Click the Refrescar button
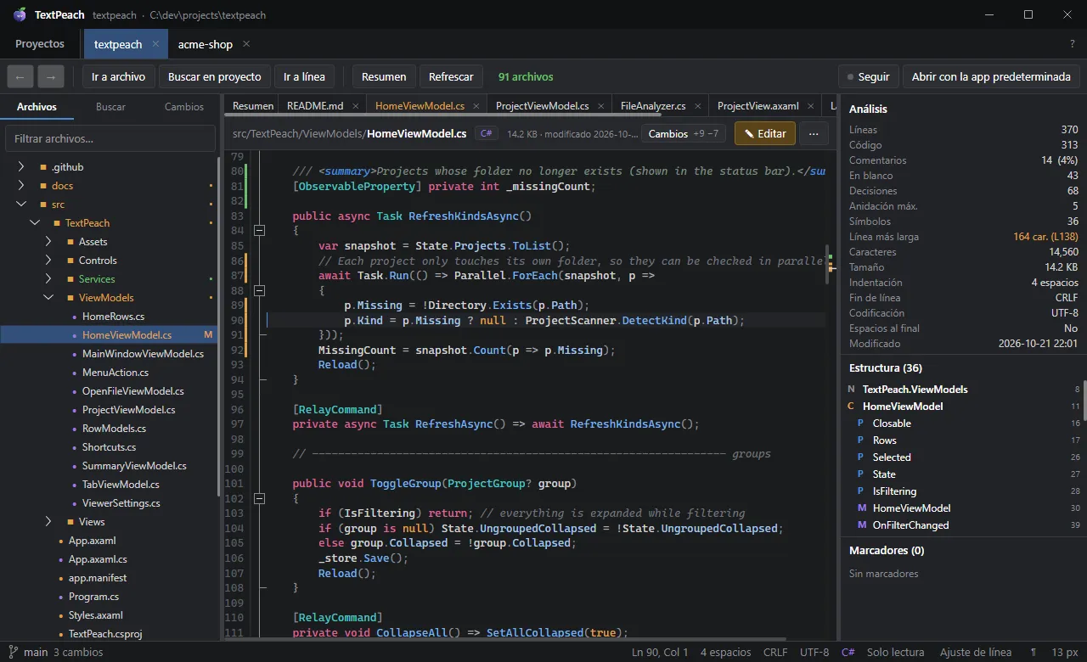 [451, 76]
